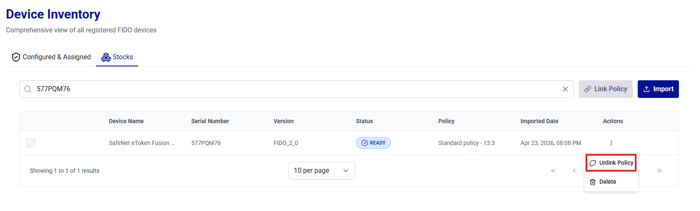Expand the 10 per page dropdown
Viewport: 700px width, 211px height.
(x=321, y=171)
